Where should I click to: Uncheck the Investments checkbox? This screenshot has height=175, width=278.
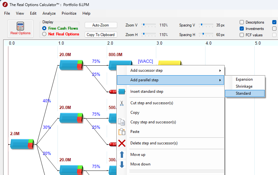242,29
